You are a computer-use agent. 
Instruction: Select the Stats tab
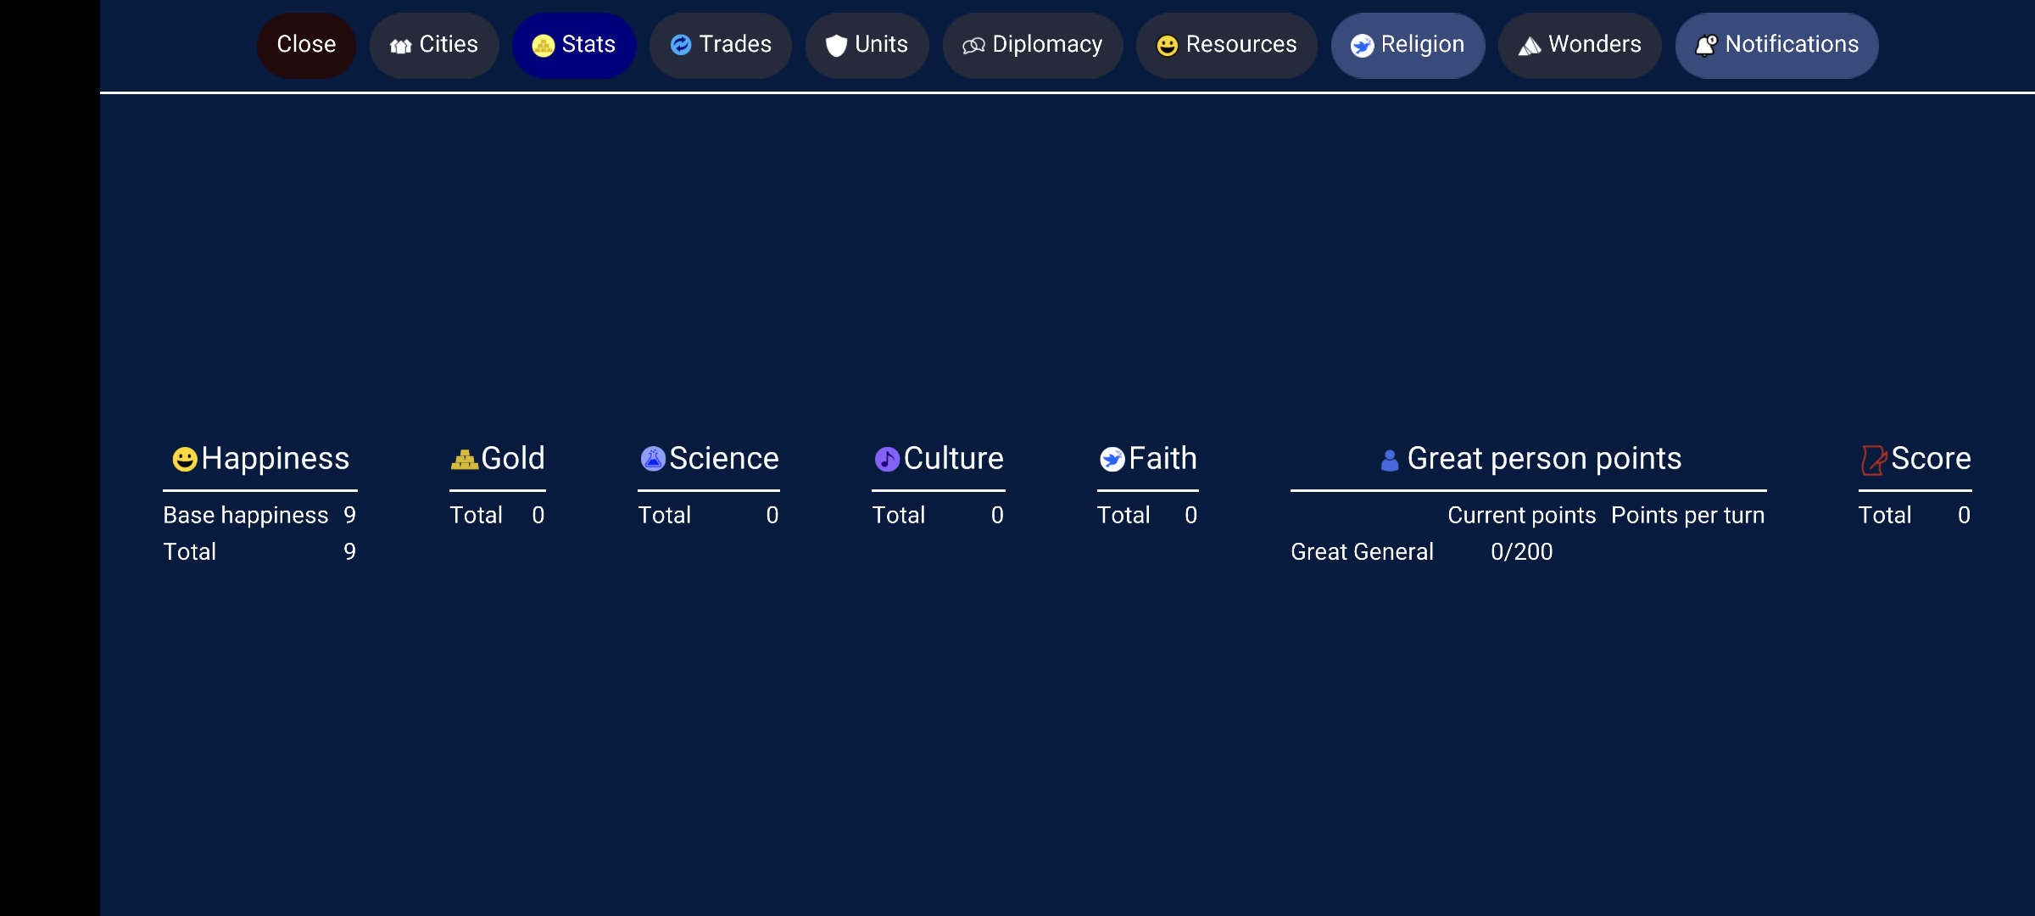[573, 45]
